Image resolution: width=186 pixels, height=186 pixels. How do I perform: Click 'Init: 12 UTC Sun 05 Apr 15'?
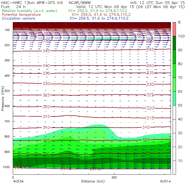tap(157, 3)
